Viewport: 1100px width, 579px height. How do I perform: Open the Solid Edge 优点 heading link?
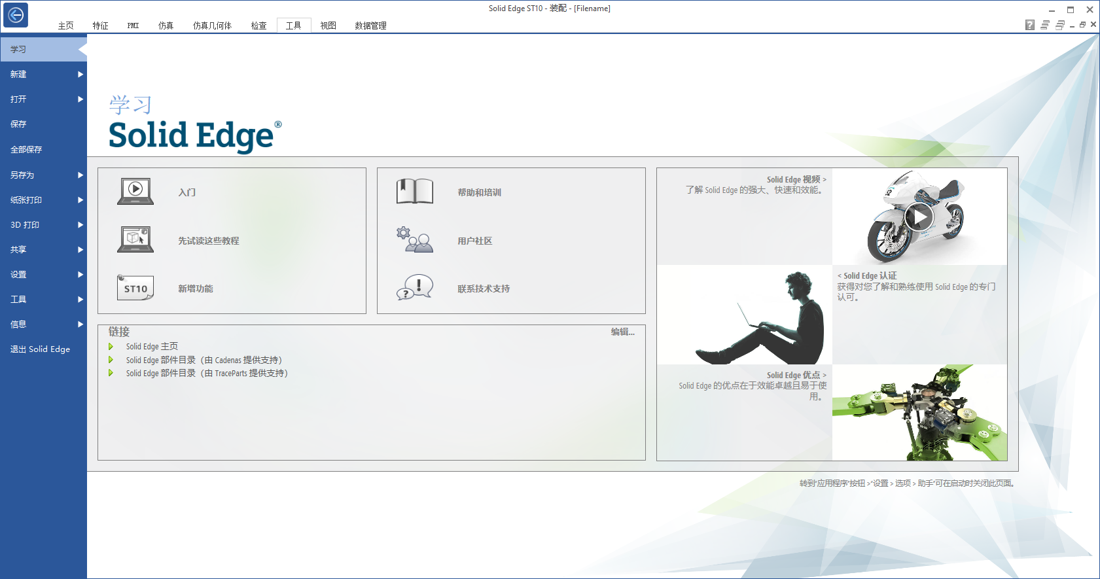796,375
